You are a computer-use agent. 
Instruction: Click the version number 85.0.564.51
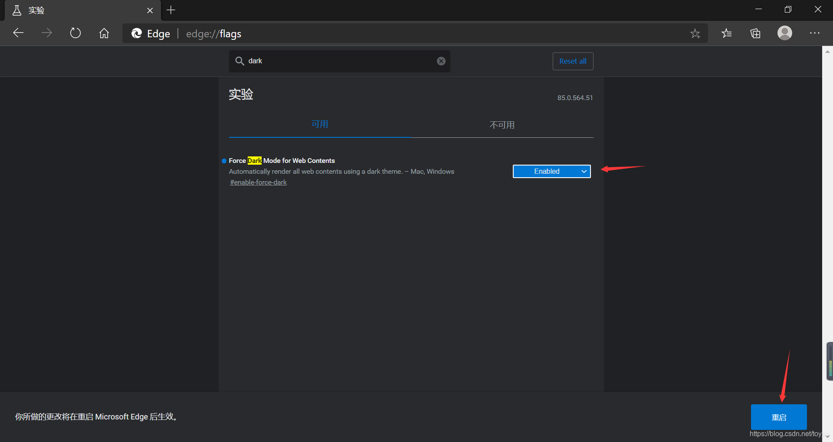coord(575,98)
